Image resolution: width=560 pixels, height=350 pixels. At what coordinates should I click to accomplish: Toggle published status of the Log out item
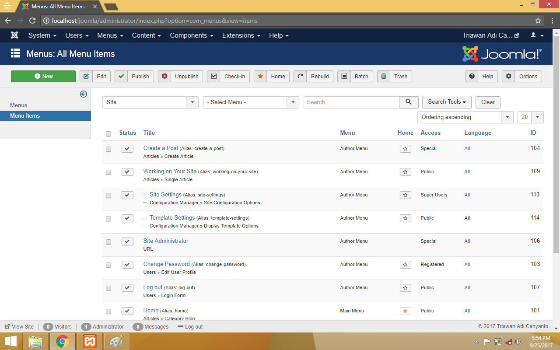(127, 288)
